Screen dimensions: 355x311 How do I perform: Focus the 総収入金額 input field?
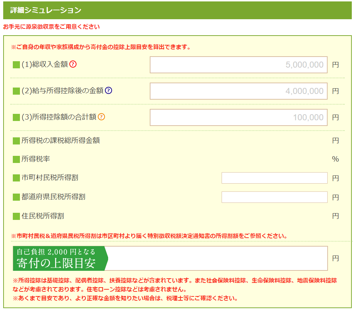click(x=238, y=65)
